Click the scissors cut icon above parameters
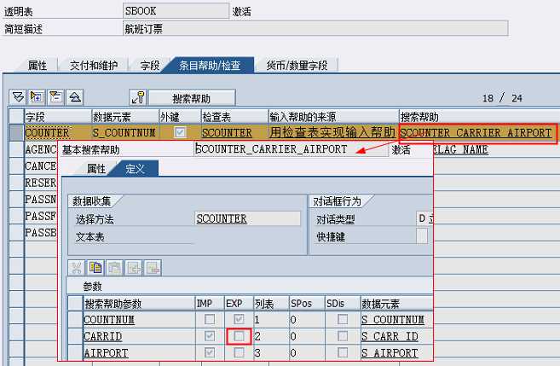 [x=77, y=268]
